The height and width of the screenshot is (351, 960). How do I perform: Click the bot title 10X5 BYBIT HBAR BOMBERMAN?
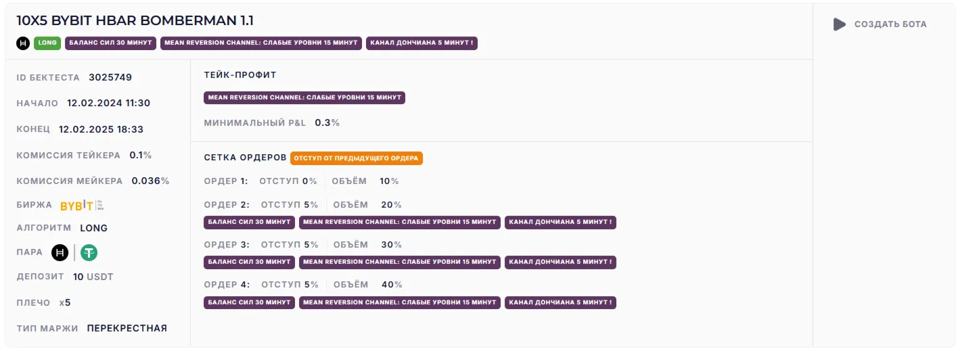(135, 20)
